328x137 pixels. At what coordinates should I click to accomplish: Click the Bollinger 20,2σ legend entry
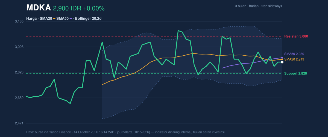88,19
